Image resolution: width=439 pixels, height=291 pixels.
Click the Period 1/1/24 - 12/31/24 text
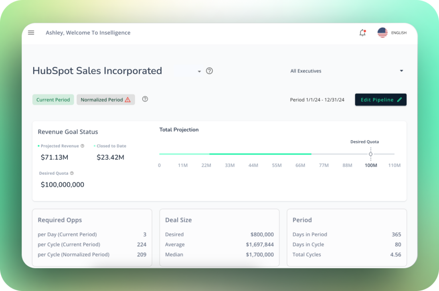pos(317,100)
